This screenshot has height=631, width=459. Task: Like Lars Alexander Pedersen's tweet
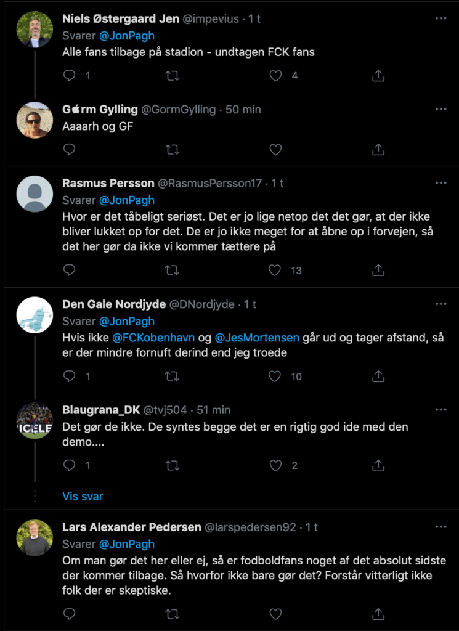click(276, 614)
